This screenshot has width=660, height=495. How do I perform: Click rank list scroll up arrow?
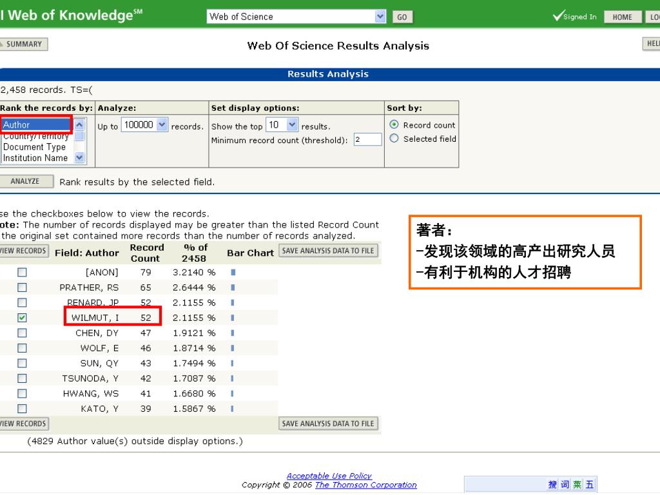(x=79, y=124)
